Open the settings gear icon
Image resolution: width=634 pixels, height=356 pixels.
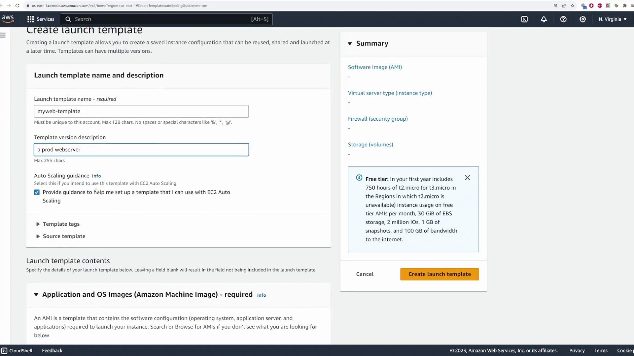583,19
